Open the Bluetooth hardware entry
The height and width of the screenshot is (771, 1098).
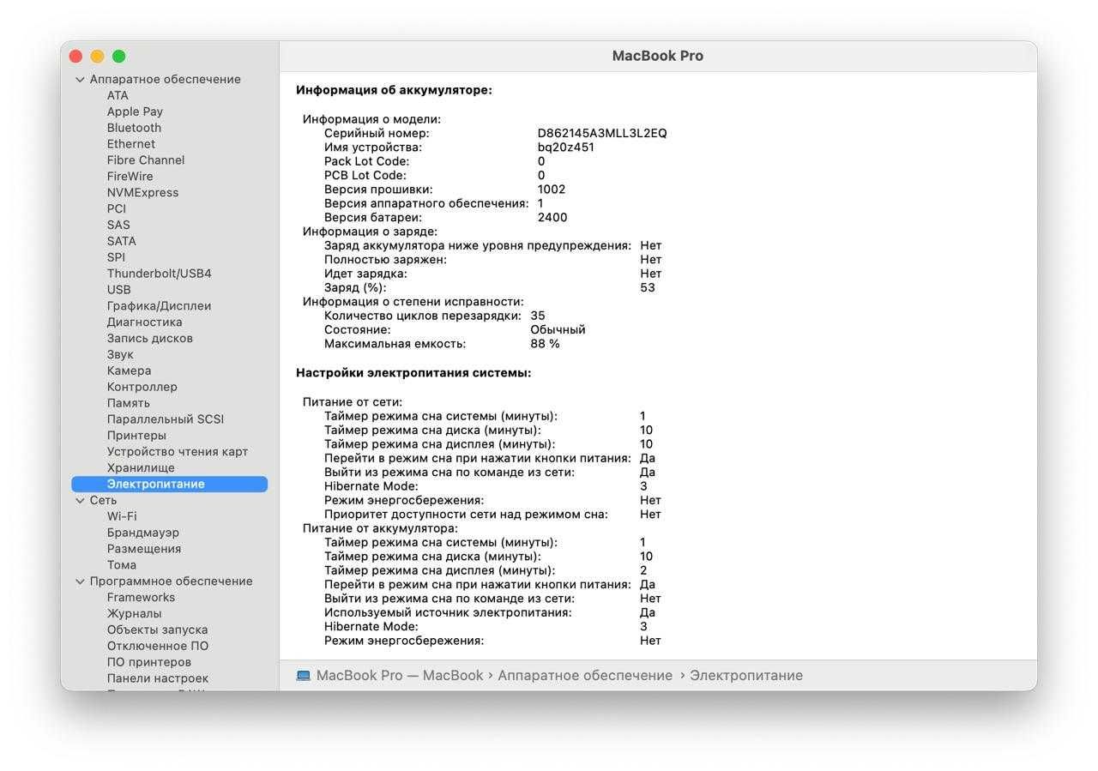click(134, 128)
